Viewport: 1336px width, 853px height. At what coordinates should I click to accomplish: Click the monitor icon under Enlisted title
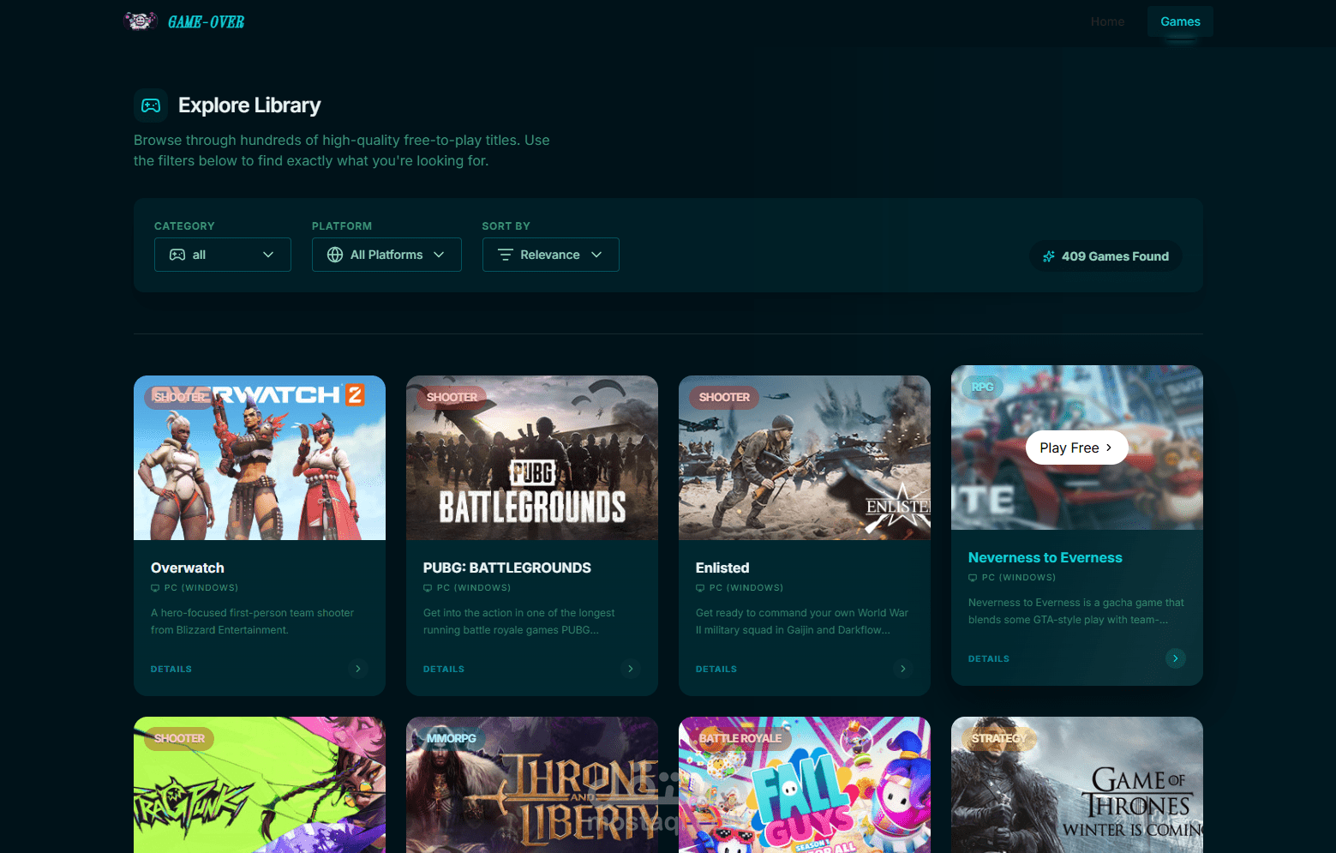tap(700, 588)
